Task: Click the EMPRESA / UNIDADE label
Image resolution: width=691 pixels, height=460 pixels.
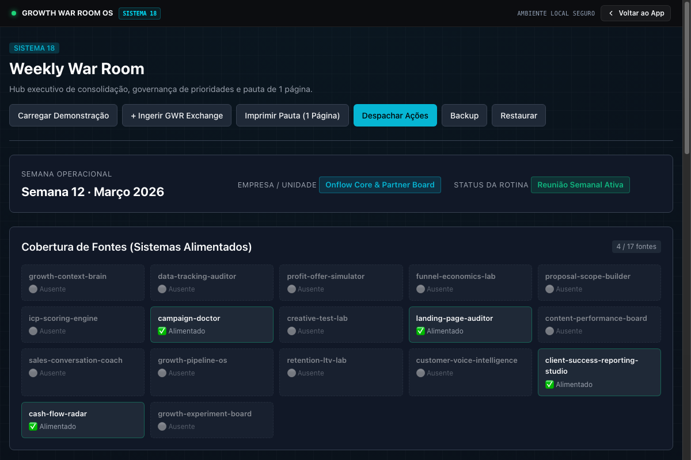Action: click(x=277, y=185)
